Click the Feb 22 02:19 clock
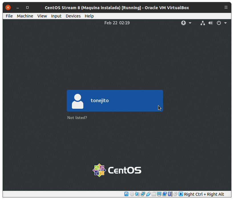 click(117, 23)
